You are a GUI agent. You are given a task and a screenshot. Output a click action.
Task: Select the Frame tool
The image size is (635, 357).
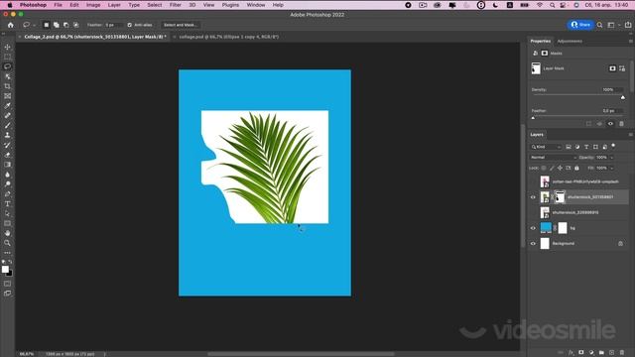[7, 96]
